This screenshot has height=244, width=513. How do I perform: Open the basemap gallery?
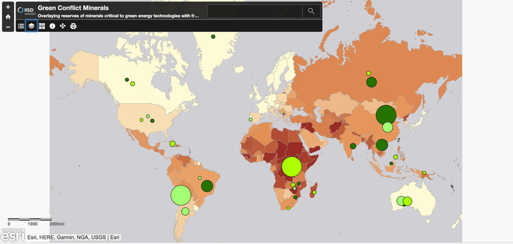point(42,26)
